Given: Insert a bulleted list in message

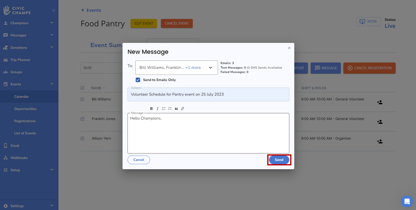Looking at the screenshot, I should (170, 108).
